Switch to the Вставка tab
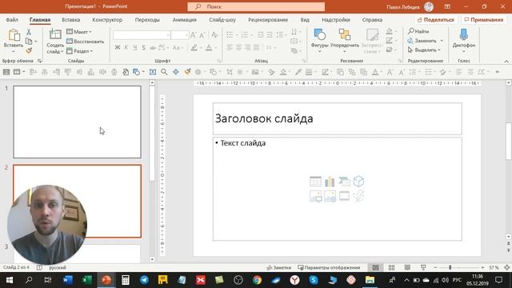 click(x=71, y=19)
